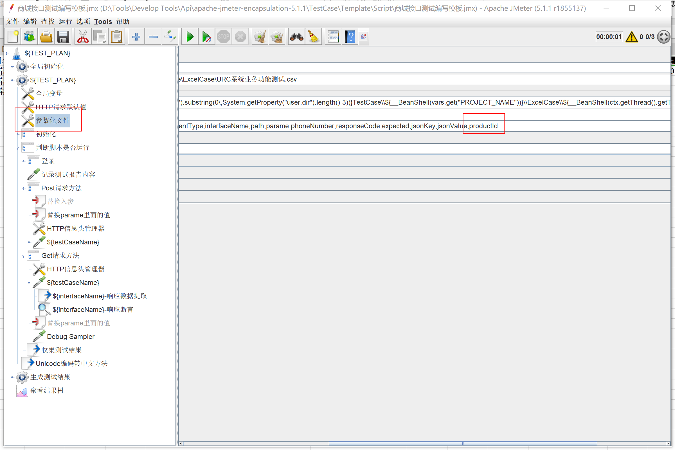Image resolution: width=675 pixels, height=450 pixels.
Task: Click the New test plan icon
Action: (x=13, y=37)
